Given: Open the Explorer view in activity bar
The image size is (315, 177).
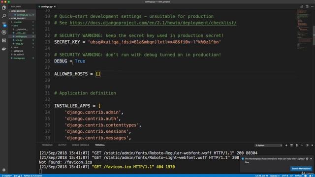Looking at the screenshot, I should pyautogui.click(x=4, y=8).
